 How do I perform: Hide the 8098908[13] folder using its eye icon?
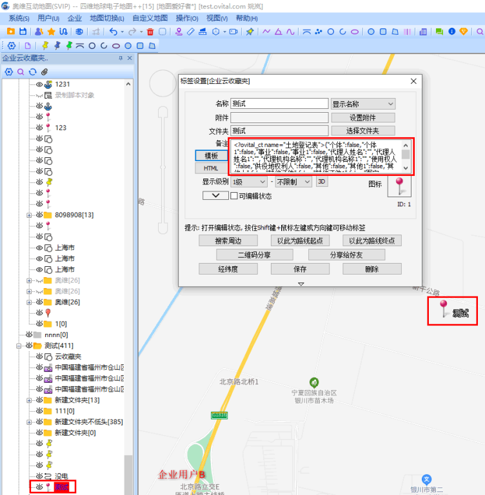(x=39, y=215)
